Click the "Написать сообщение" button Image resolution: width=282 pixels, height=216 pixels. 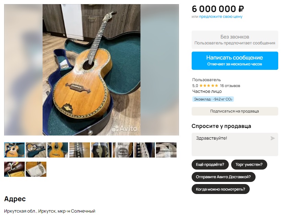coord(235,61)
